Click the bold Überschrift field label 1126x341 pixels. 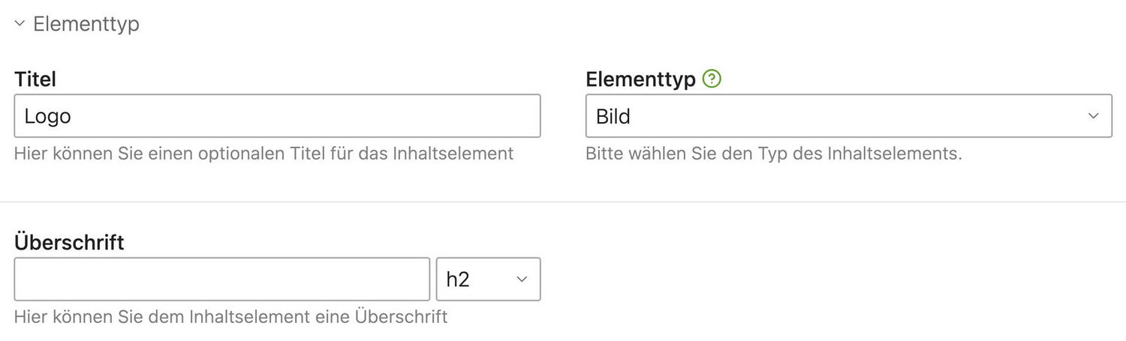tap(69, 243)
